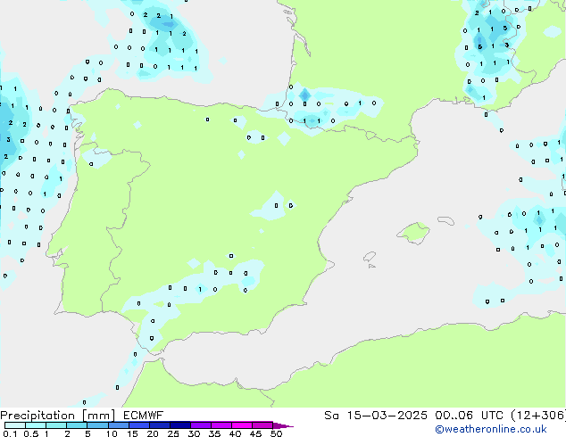Click the Mallorca island on the map
The height and width of the screenshot is (437, 566).
(413, 233)
